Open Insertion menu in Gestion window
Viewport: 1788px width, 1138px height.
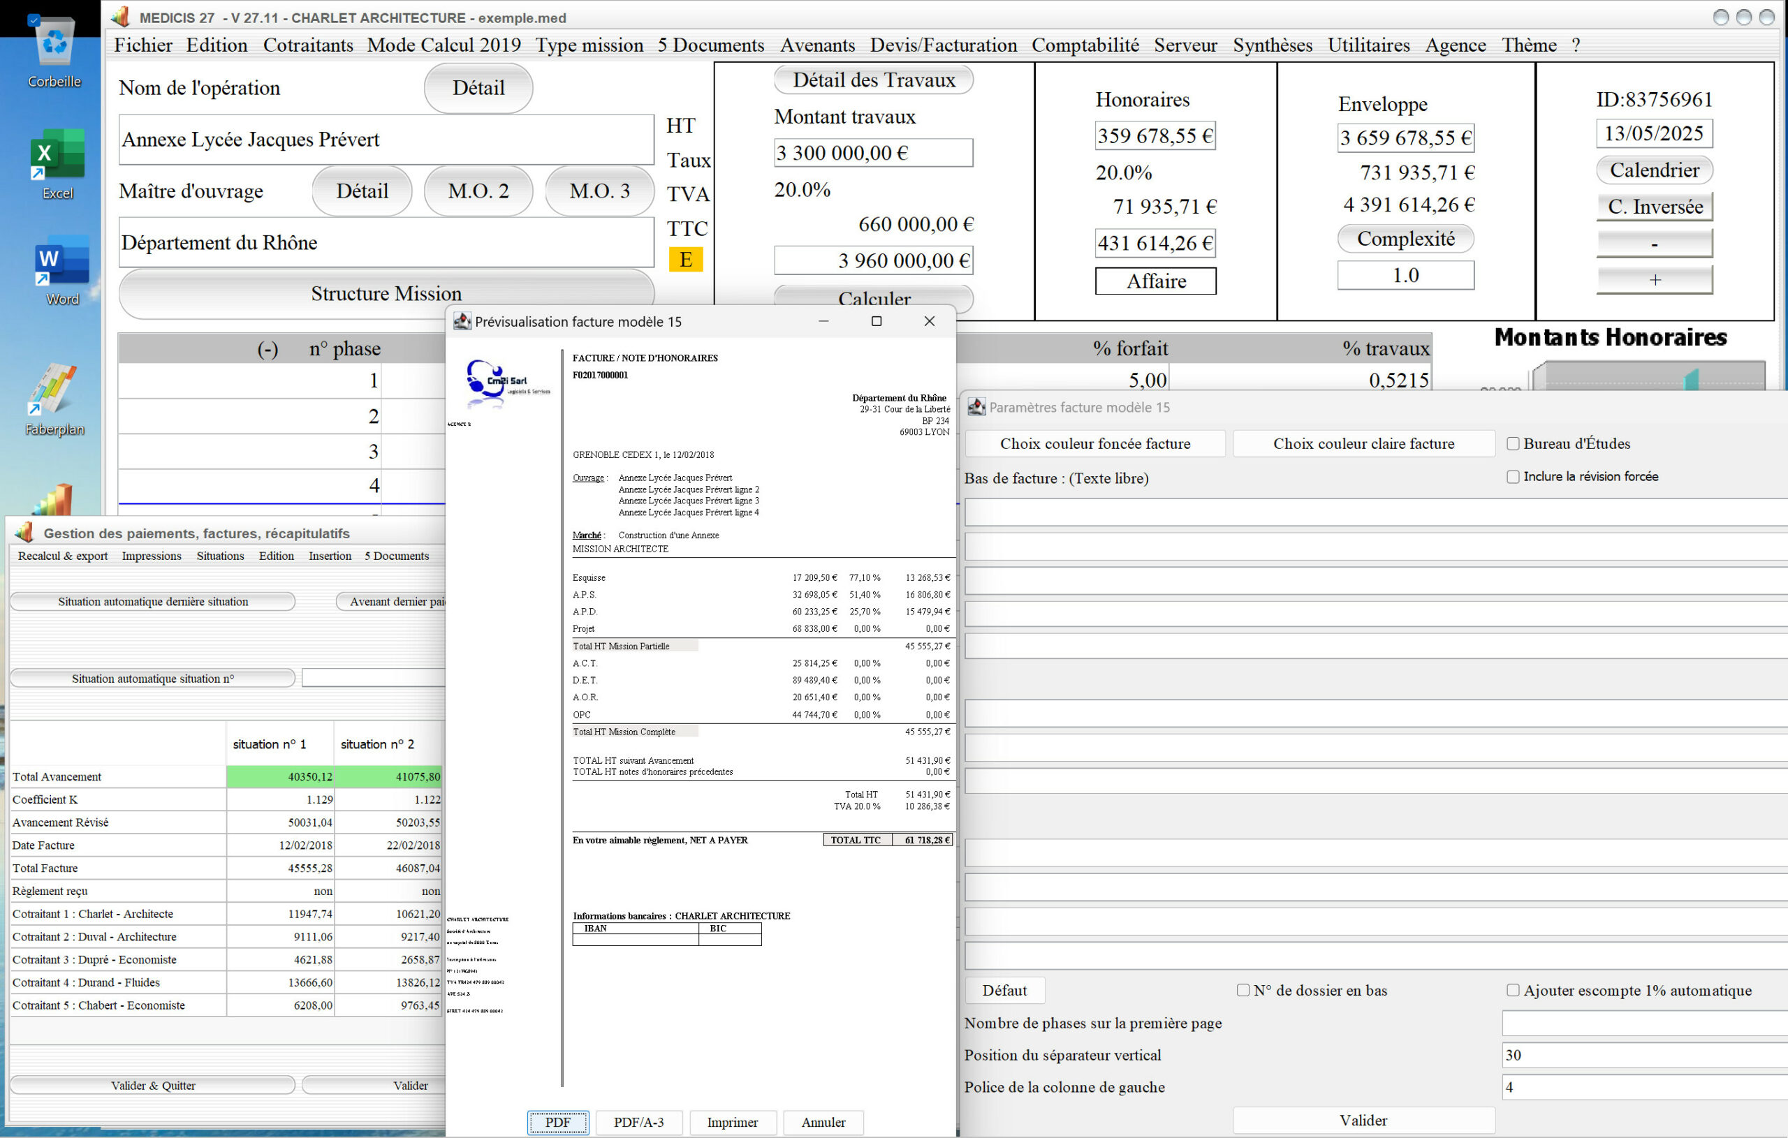point(330,556)
